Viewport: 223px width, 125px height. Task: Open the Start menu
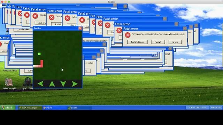coord(7,108)
